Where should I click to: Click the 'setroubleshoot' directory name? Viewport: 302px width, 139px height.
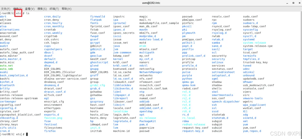223,72
